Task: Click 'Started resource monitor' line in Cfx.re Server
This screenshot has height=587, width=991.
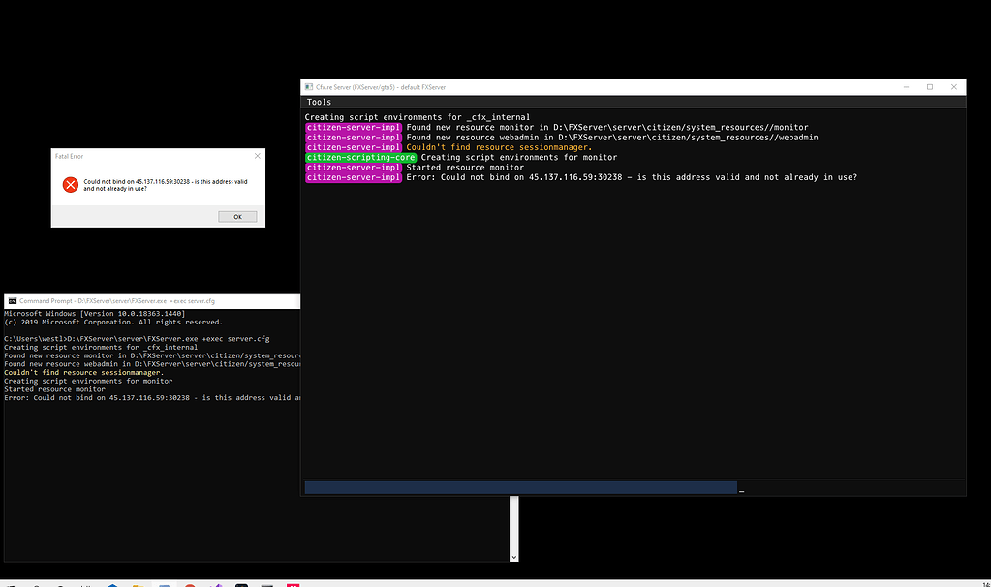Action: coord(465,168)
